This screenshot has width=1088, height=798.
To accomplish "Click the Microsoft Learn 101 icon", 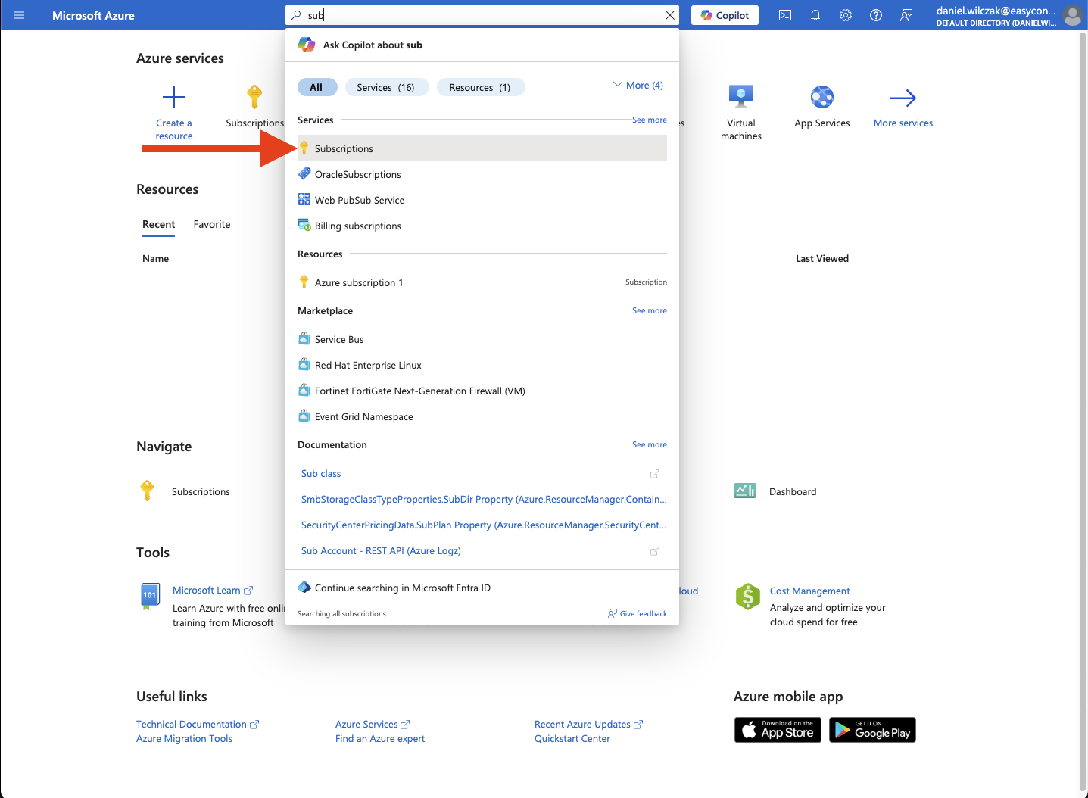I will tap(150, 597).
